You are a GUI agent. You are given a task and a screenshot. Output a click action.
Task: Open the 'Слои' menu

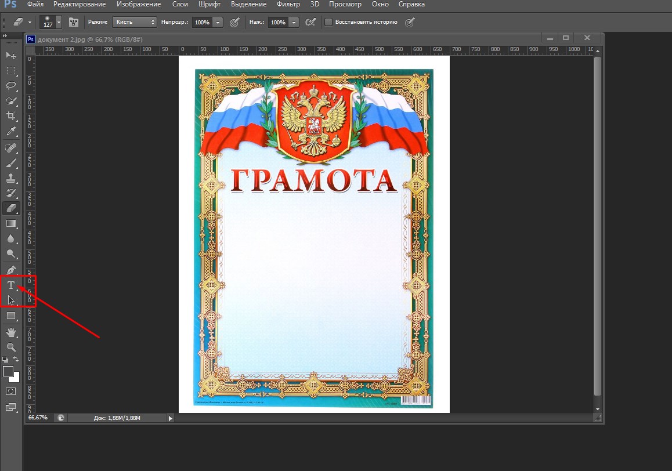(x=180, y=4)
